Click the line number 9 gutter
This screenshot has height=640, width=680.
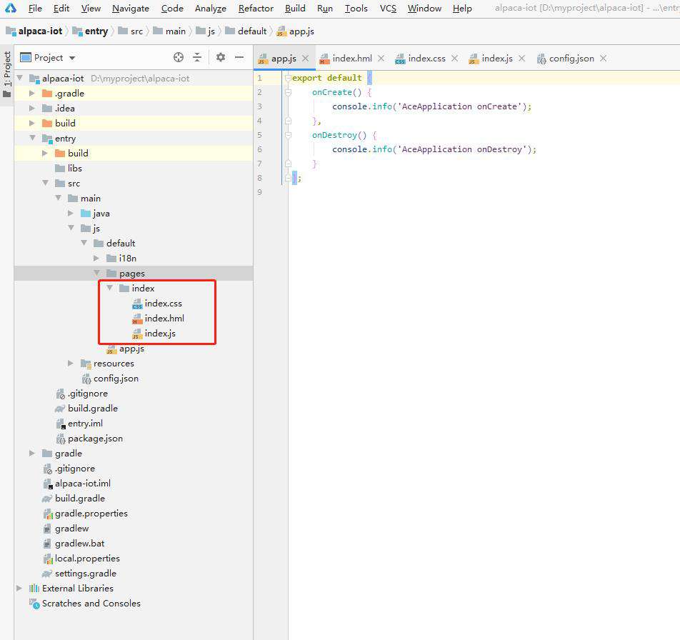[259, 192]
